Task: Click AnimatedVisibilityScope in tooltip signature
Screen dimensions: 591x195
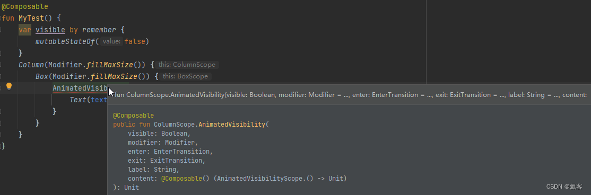Action: tap(260, 179)
